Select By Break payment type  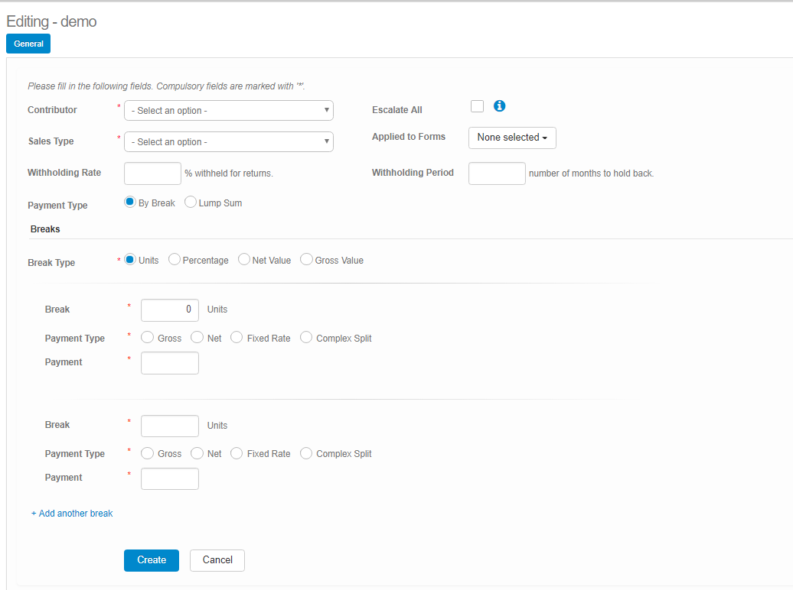pyautogui.click(x=130, y=203)
